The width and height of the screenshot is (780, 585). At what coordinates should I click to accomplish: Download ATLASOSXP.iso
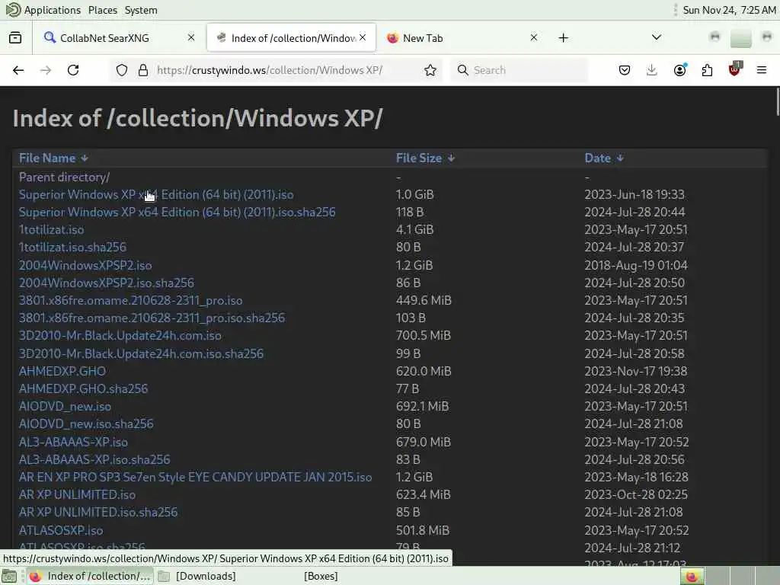click(x=61, y=530)
